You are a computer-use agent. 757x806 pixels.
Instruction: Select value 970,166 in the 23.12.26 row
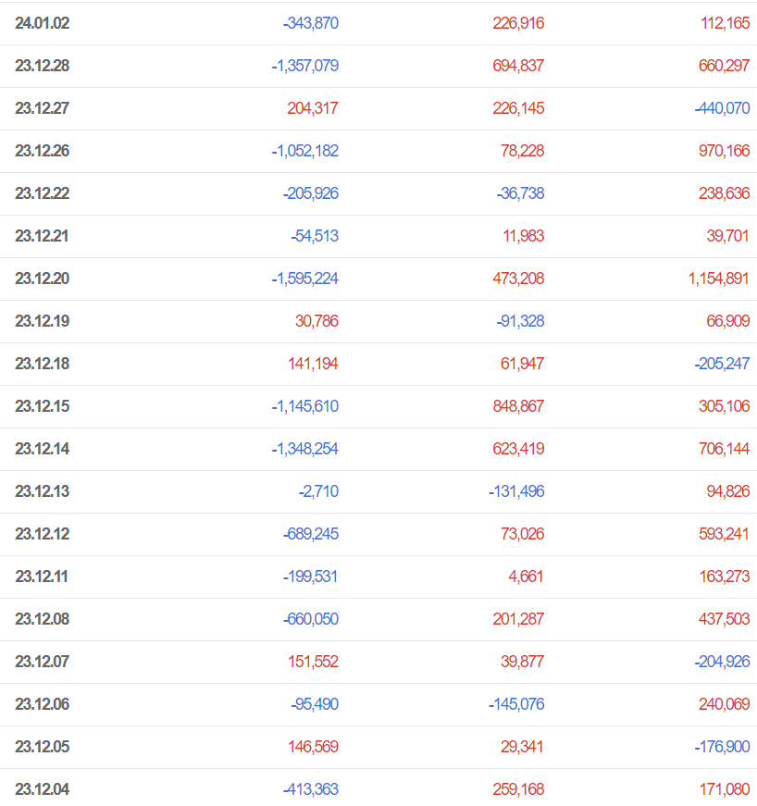(724, 151)
